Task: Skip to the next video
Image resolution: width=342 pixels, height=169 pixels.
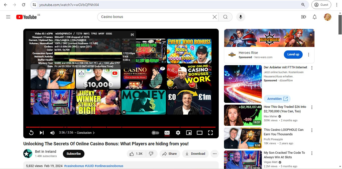Action: (42, 133)
